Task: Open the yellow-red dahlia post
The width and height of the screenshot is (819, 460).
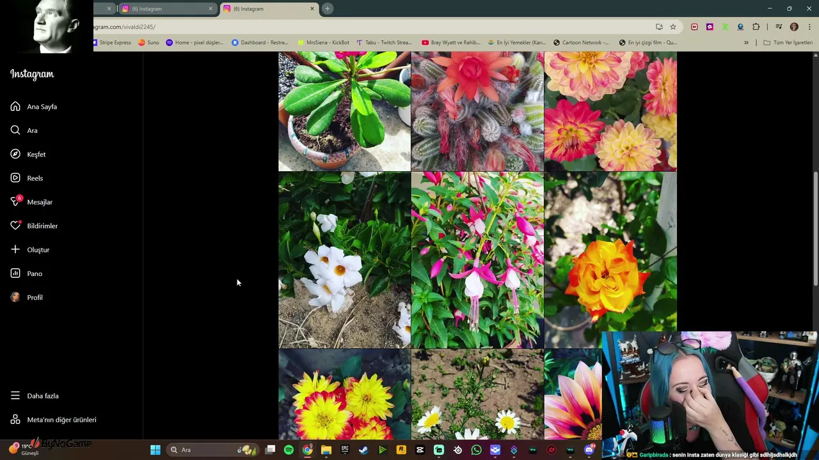Action: click(x=344, y=394)
